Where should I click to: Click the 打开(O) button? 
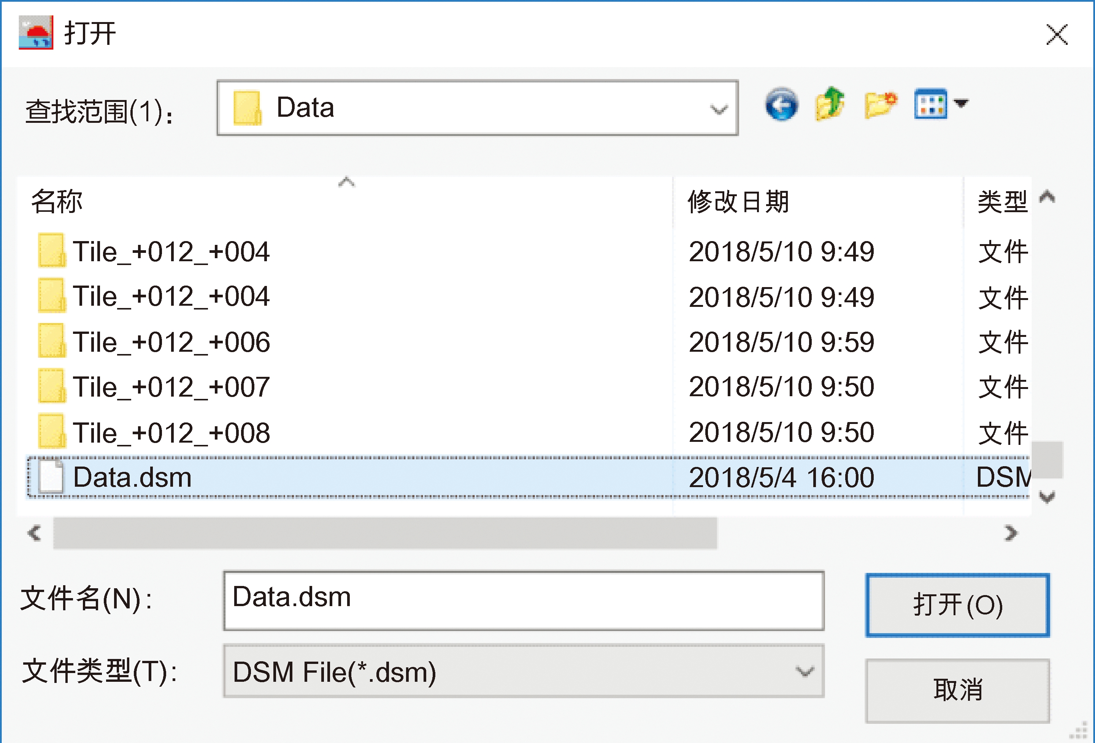(x=957, y=605)
